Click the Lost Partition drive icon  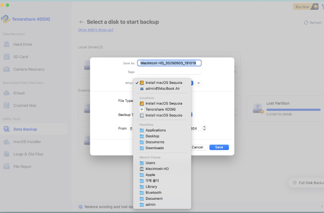[x=258, y=108]
